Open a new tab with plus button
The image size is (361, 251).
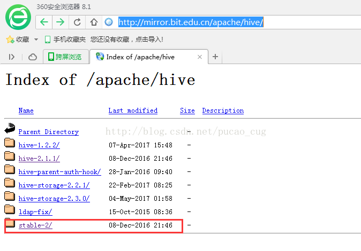pos(215,57)
